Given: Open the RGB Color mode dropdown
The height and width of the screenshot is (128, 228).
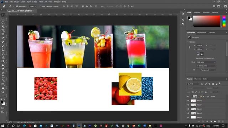Looking at the screenshot, I should click(206, 62).
